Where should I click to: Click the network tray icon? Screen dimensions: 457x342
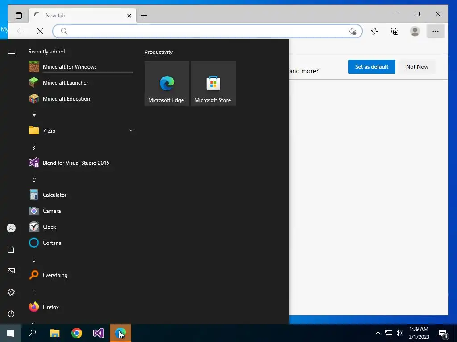click(389, 333)
